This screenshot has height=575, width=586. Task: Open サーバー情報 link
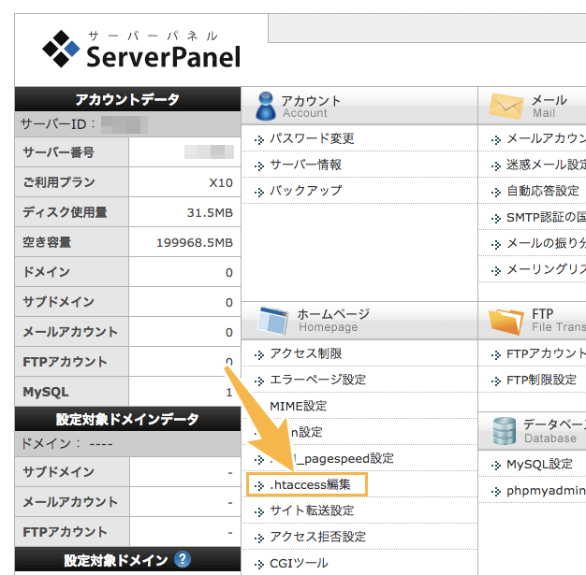pos(305,165)
